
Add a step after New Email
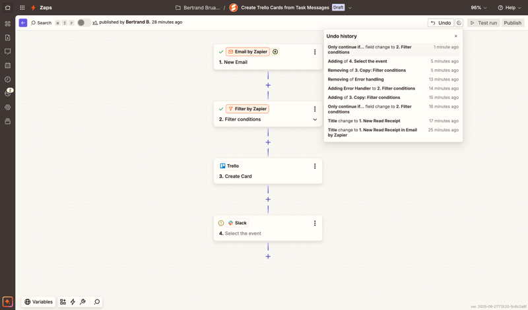[x=268, y=85]
